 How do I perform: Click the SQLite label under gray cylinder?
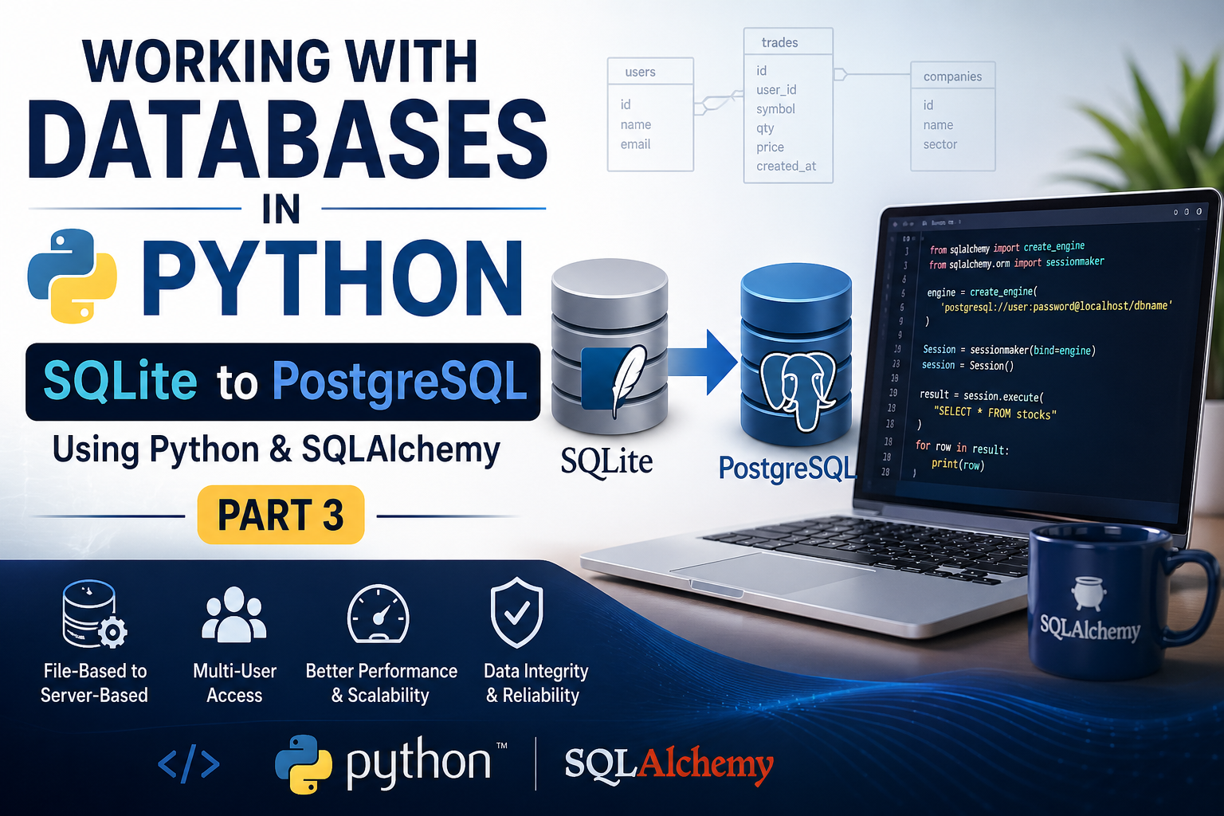[x=606, y=462]
